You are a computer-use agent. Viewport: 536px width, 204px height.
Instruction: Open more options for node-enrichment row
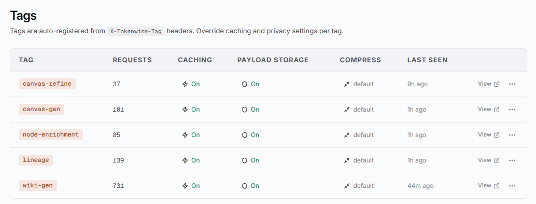pos(512,135)
